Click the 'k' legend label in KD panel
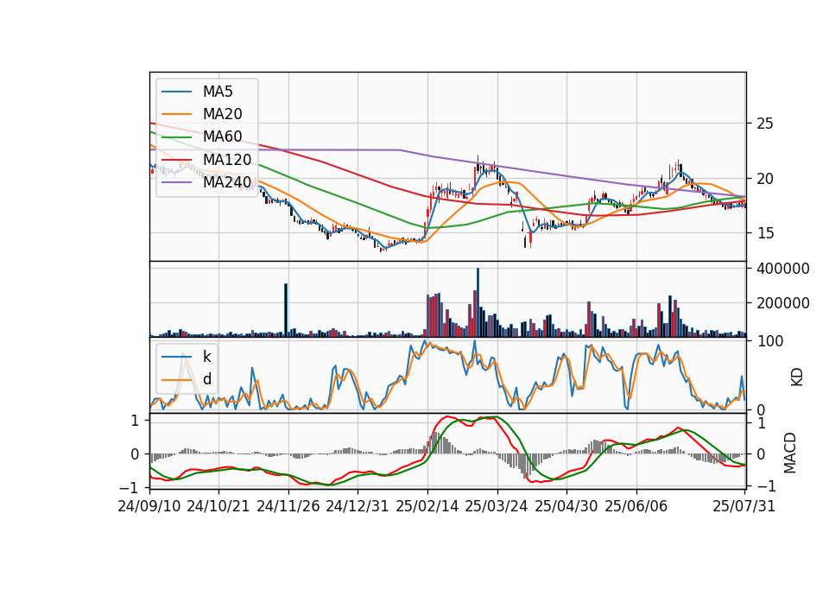Image resolution: width=829 pixels, height=596 pixels. click(x=206, y=357)
